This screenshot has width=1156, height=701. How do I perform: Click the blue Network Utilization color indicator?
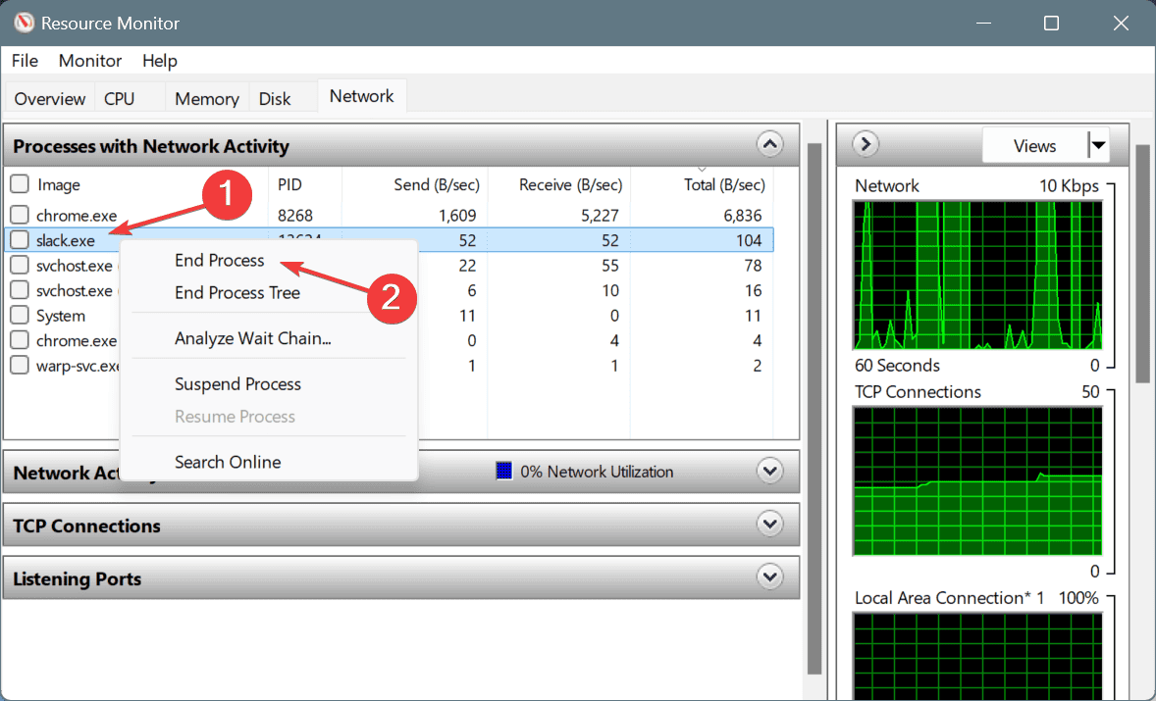tap(504, 471)
